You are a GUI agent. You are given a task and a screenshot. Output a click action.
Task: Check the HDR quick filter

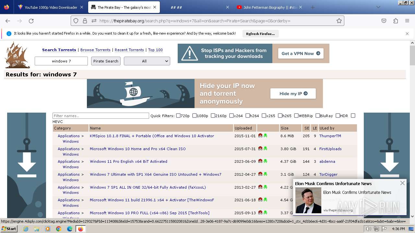click(x=338, y=116)
